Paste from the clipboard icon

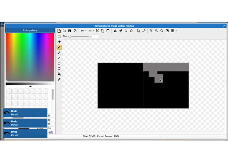[108, 31]
